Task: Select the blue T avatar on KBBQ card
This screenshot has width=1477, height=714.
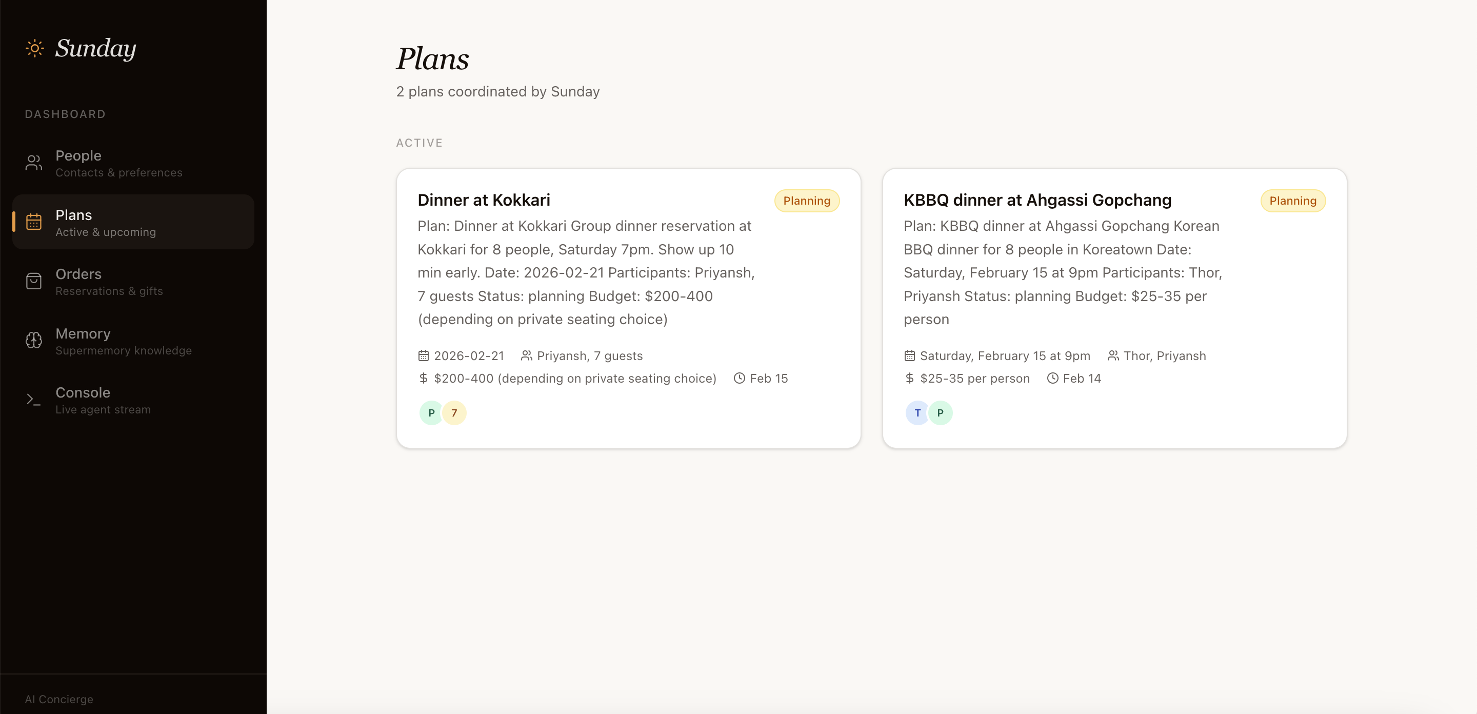Action: (x=917, y=413)
